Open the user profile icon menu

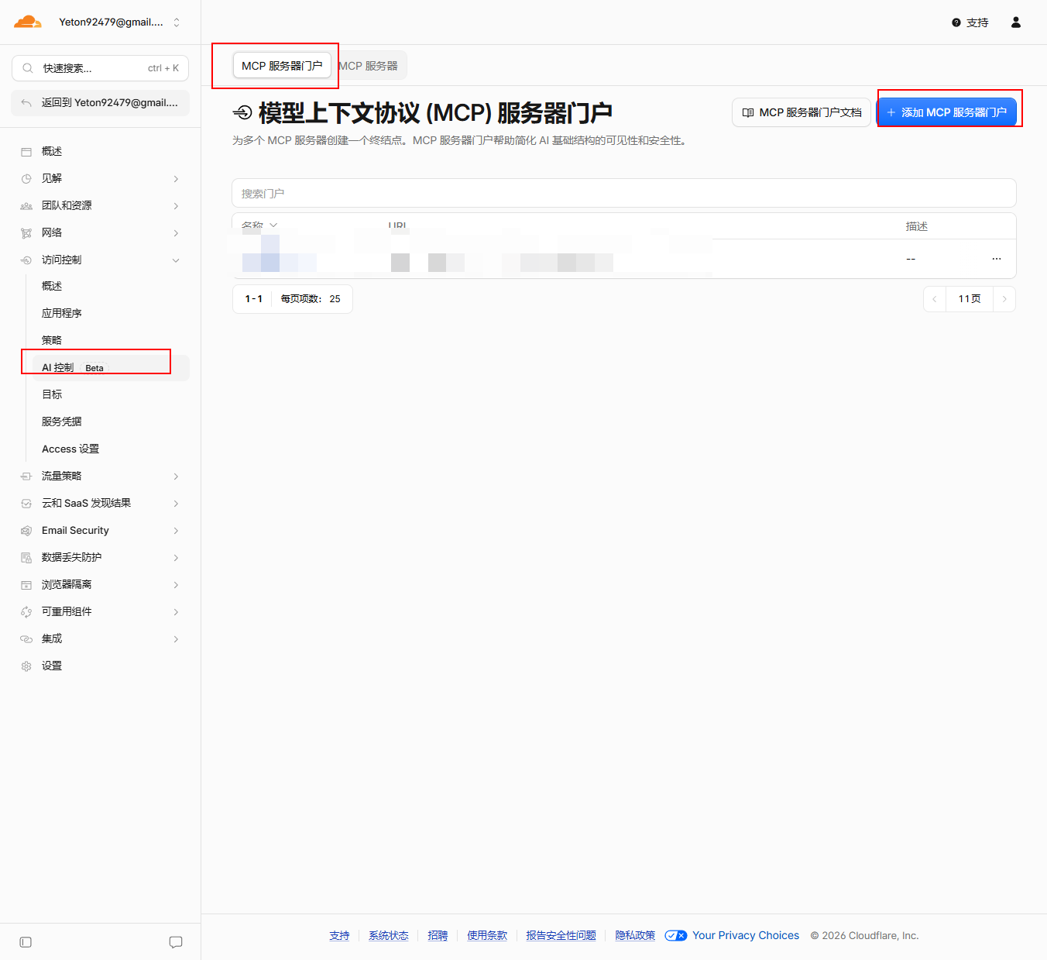click(x=1016, y=22)
